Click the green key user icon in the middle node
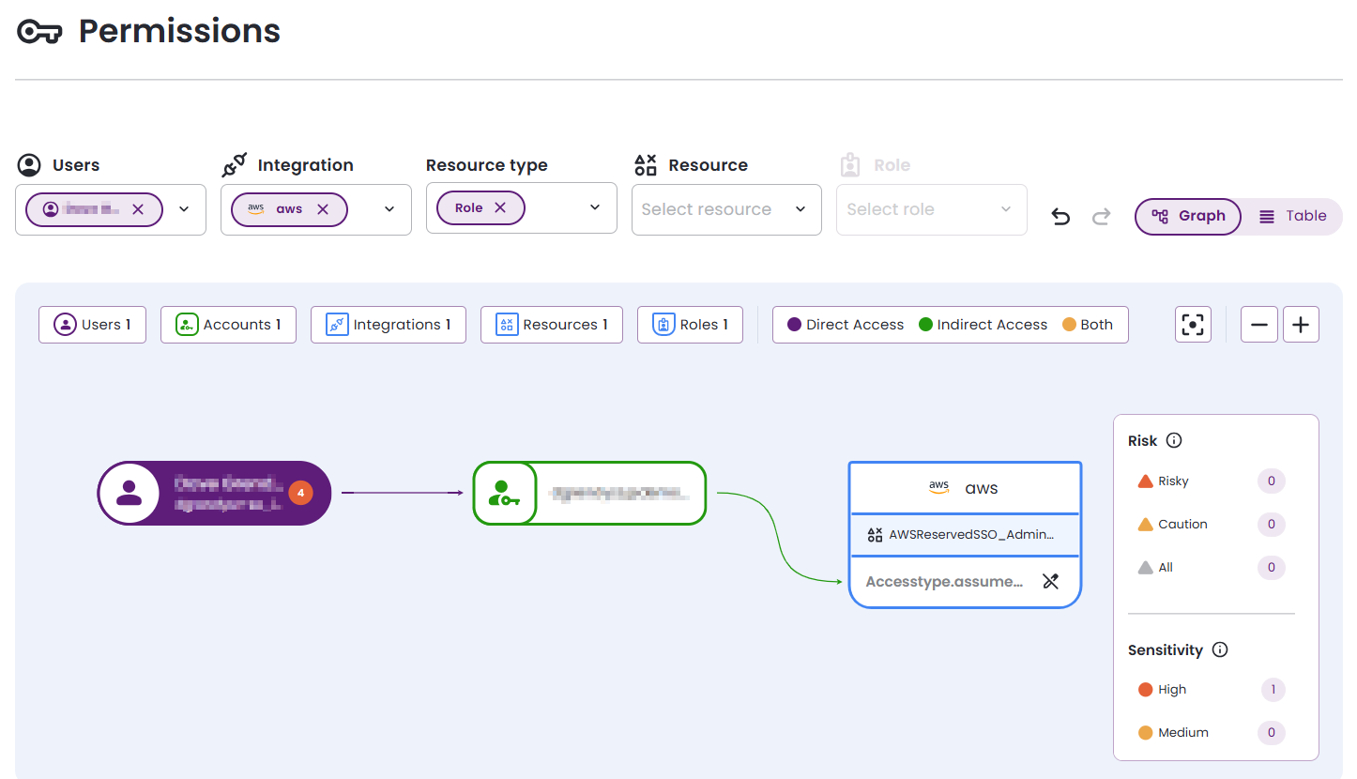Image resolution: width=1357 pixels, height=779 pixels. coord(504,493)
